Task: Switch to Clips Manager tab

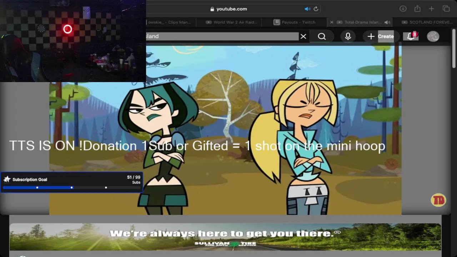Action: [x=170, y=22]
